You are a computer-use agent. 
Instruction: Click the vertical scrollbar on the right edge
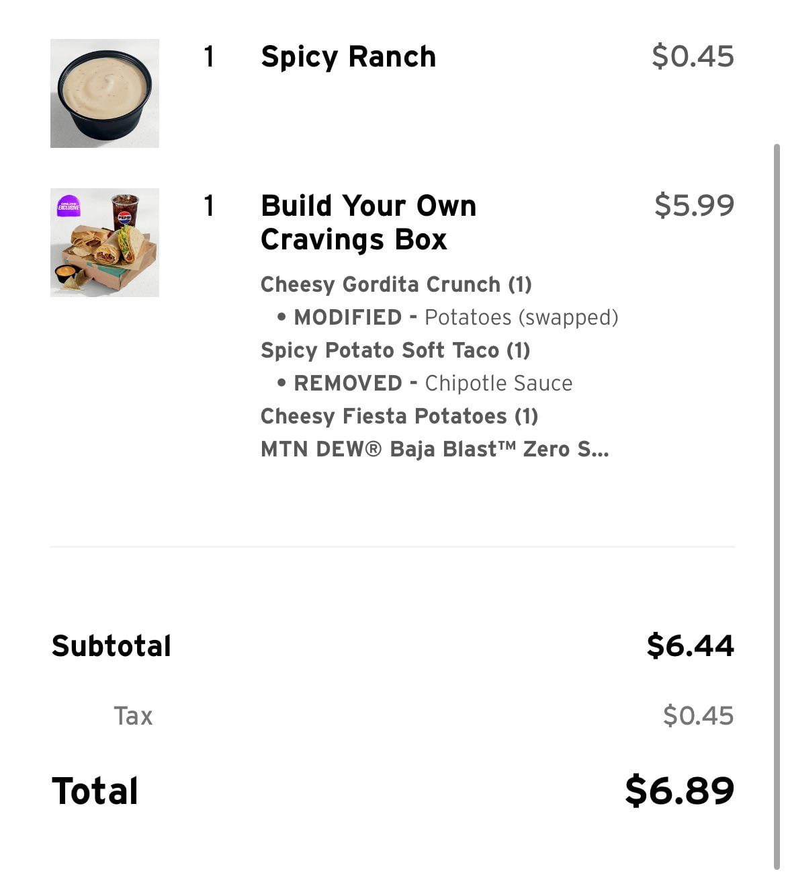(777, 504)
